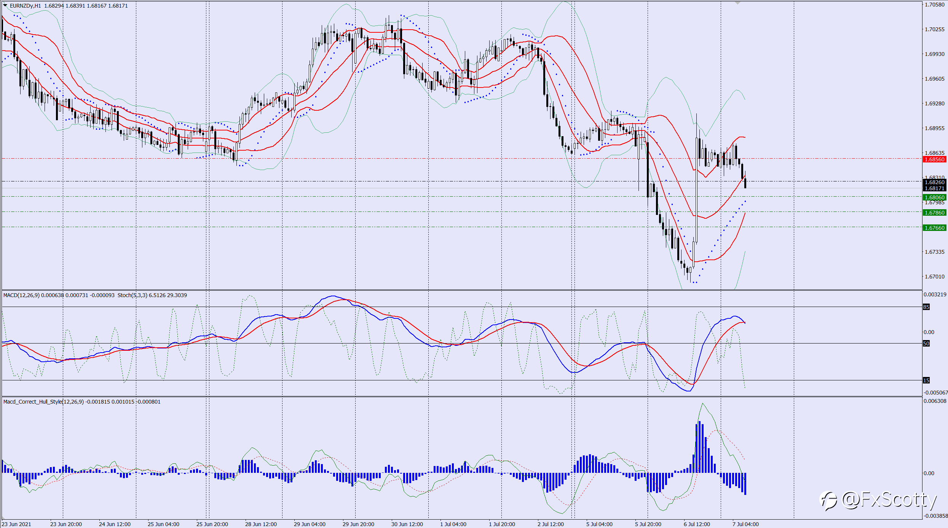Click the 23 Jun 2021 date label
The image size is (948, 528).
pyautogui.click(x=16, y=524)
